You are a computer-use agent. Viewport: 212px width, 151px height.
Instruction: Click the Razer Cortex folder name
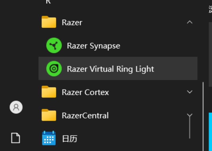[85, 93]
